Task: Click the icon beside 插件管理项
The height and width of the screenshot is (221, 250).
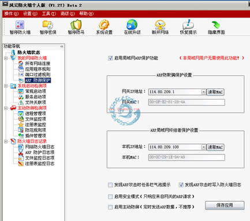Action: pyautogui.click(x=21, y=136)
